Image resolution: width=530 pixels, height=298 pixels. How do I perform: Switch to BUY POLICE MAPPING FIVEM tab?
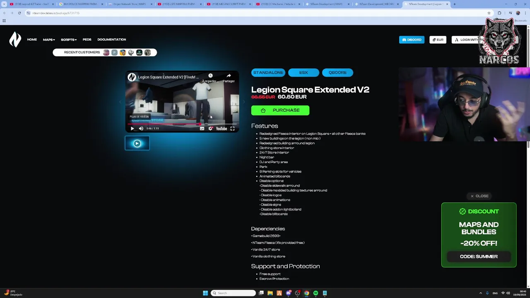80,4
